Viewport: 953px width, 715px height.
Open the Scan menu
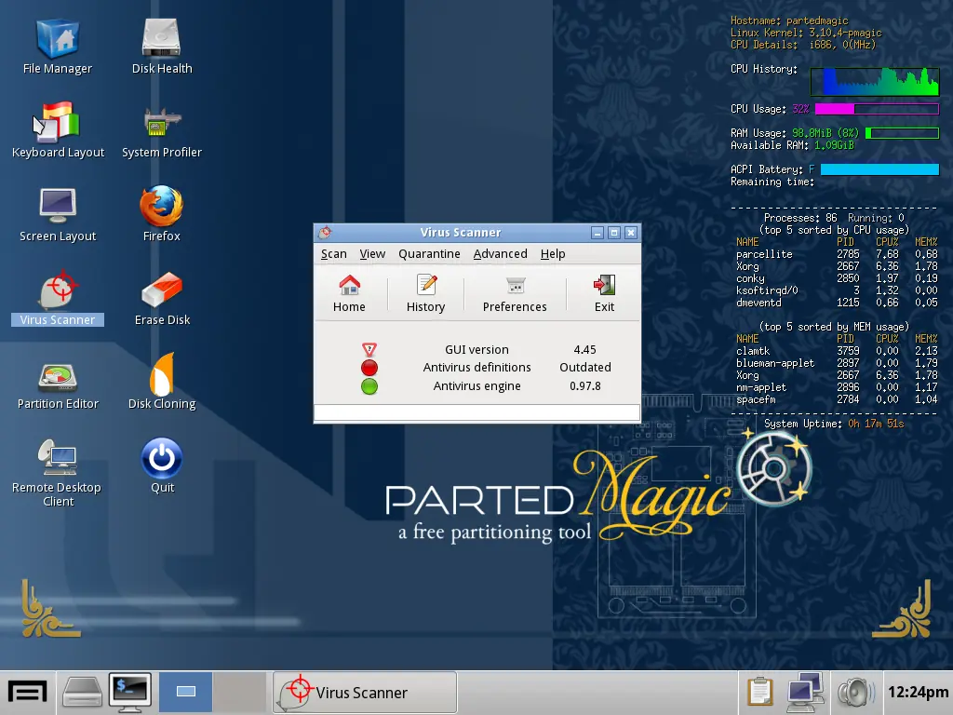pyautogui.click(x=334, y=253)
